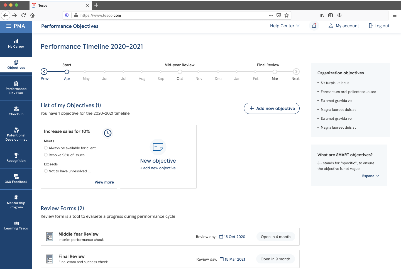Go to browser home page

point(32,15)
